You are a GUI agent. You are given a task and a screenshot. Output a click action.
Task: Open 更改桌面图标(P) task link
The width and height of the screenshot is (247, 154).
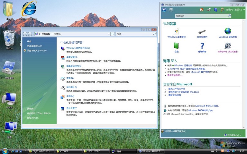click(x=34, y=46)
